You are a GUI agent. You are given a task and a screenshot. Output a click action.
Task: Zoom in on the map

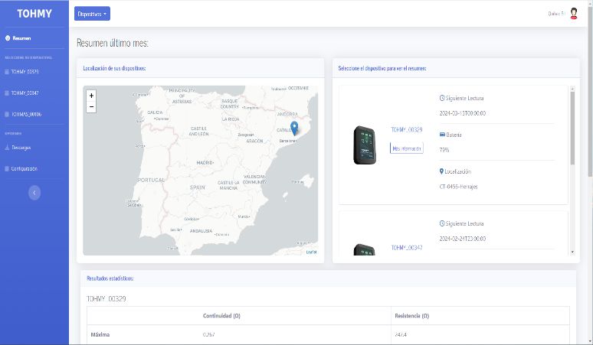tap(91, 96)
